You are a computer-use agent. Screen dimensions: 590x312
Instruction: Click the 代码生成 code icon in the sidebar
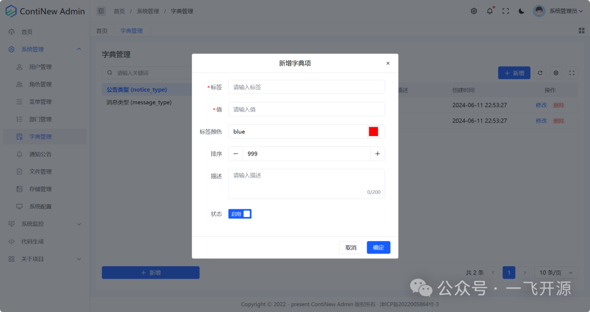(11, 242)
